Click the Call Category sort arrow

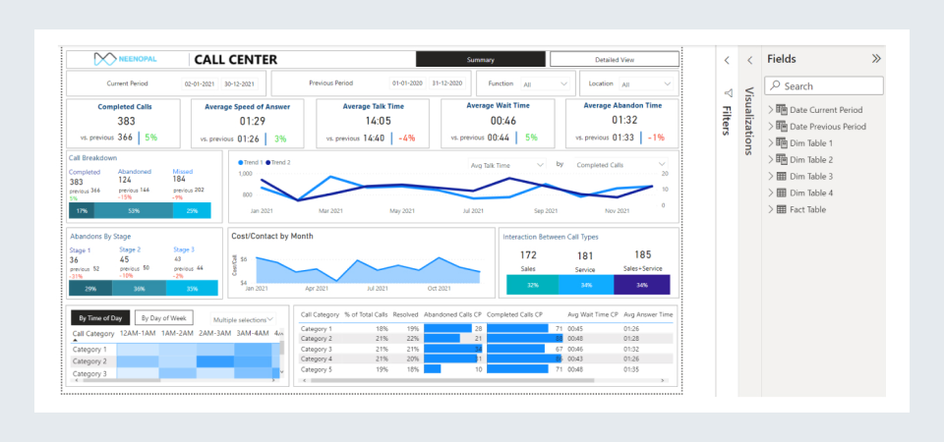pyautogui.click(x=76, y=341)
